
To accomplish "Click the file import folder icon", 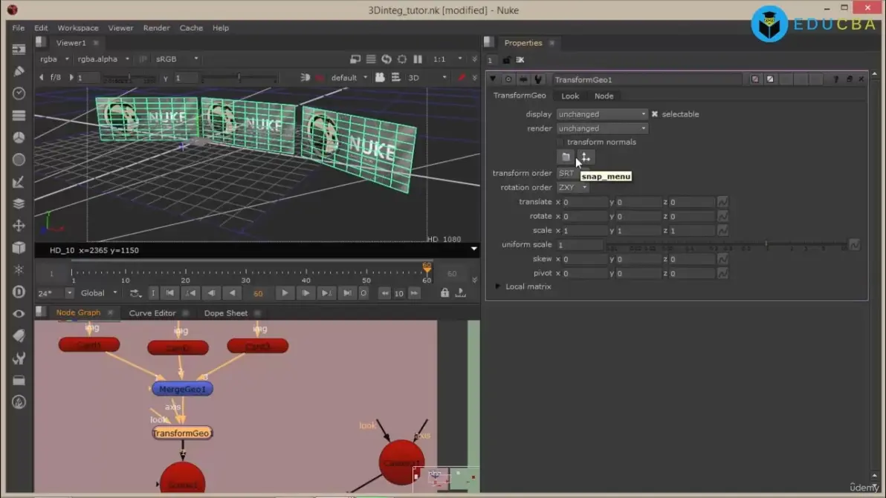I will point(566,157).
